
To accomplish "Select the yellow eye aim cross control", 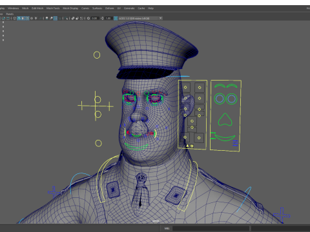I will click(96, 106).
